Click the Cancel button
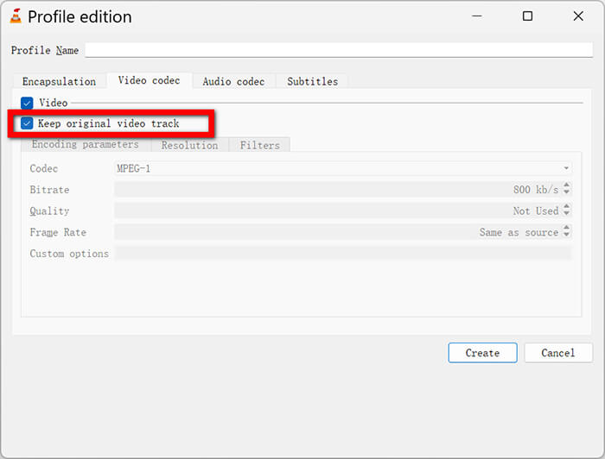This screenshot has width=605, height=459. click(557, 353)
